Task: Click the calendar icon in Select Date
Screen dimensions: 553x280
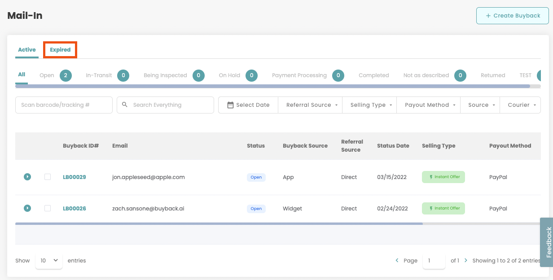Action: click(x=230, y=105)
